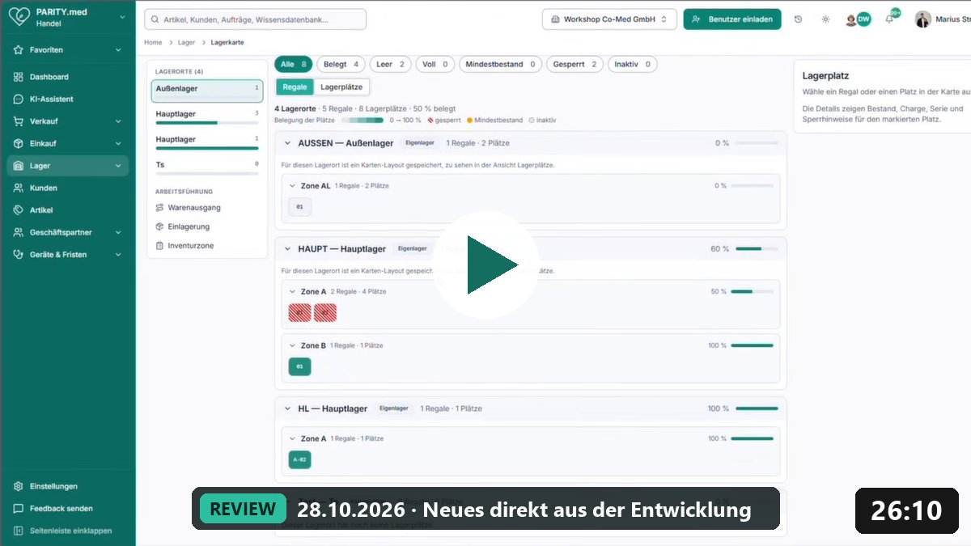Image resolution: width=971 pixels, height=546 pixels.
Task: Click the Artikel tag icon
Action: click(x=18, y=210)
